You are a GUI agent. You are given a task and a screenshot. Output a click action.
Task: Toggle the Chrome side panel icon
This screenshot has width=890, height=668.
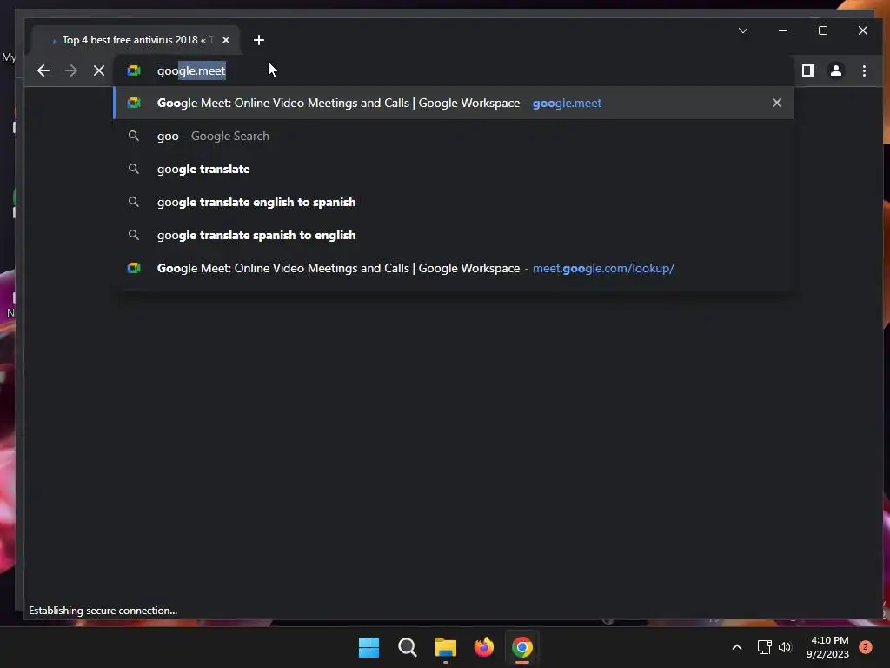coord(807,70)
